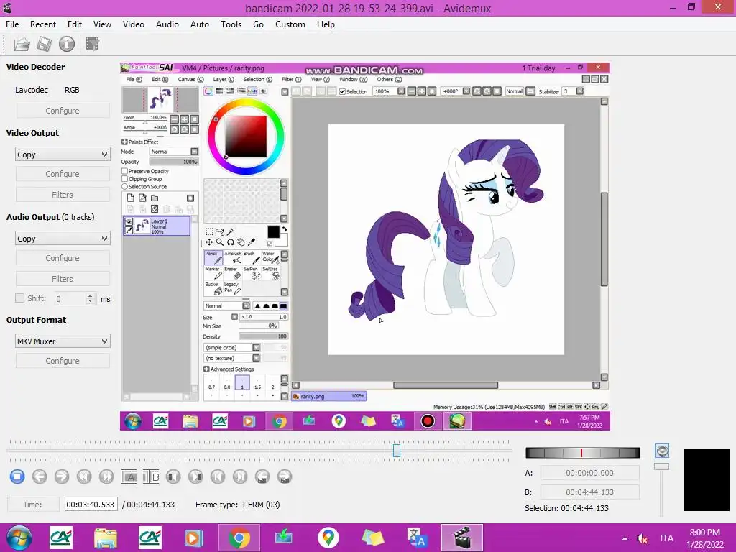
Task: Click the gray jog wheel control
Action: tap(582, 453)
